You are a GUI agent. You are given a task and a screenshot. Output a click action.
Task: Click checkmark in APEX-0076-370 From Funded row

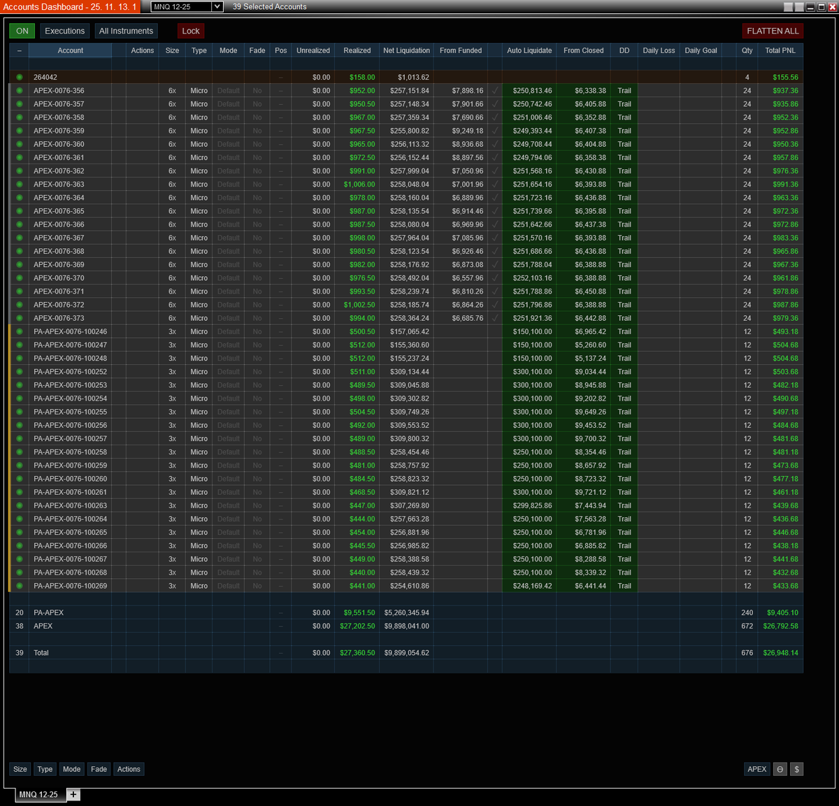(x=495, y=278)
